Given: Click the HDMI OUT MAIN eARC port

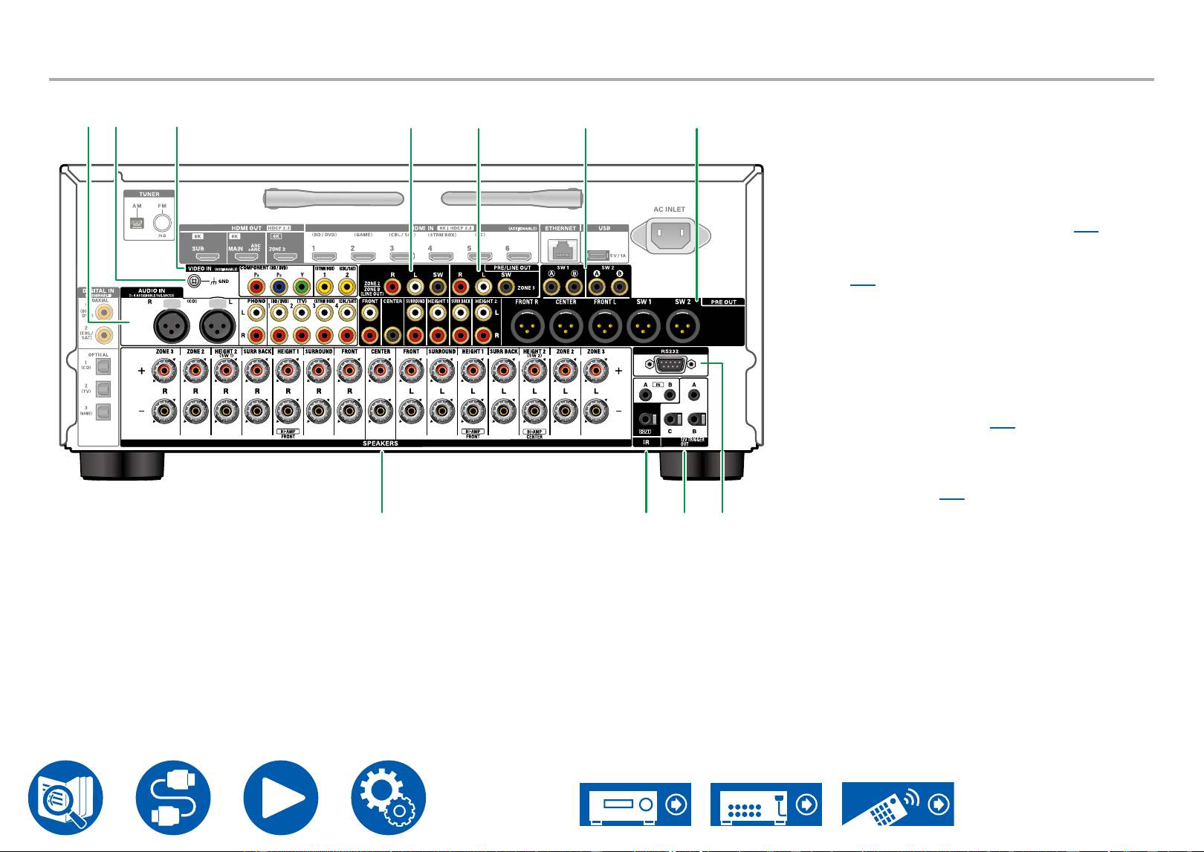Looking at the screenshot, I should pos(246,255).
